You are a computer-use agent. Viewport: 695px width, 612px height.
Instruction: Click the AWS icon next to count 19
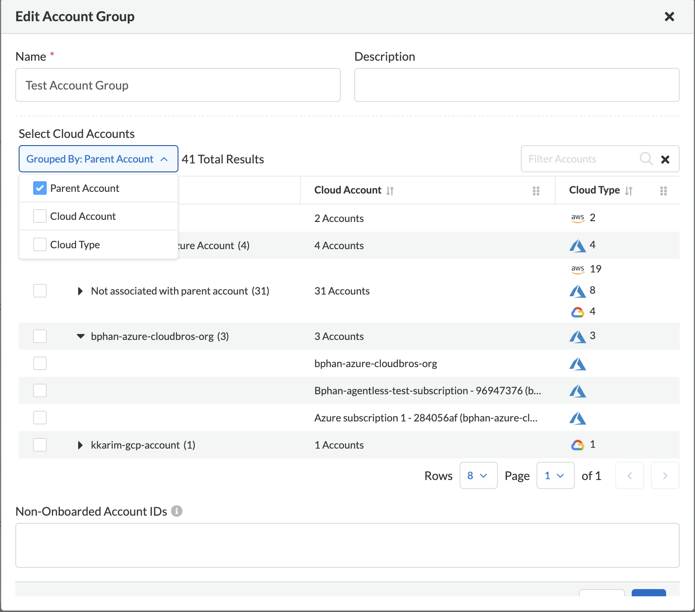click(x=578, y=269)
